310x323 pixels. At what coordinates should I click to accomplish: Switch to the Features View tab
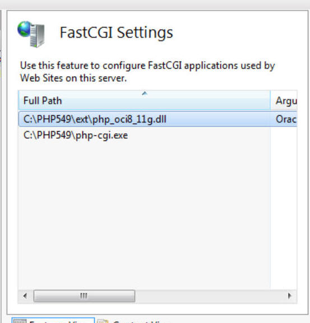click(53, 321)
